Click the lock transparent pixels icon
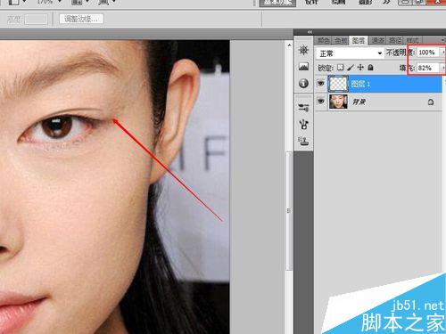This screenshot has width=446, height=334. point(340,68)
